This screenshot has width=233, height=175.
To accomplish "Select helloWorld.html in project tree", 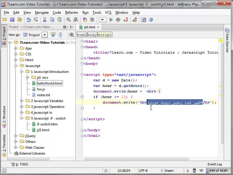I will (50, 83).
